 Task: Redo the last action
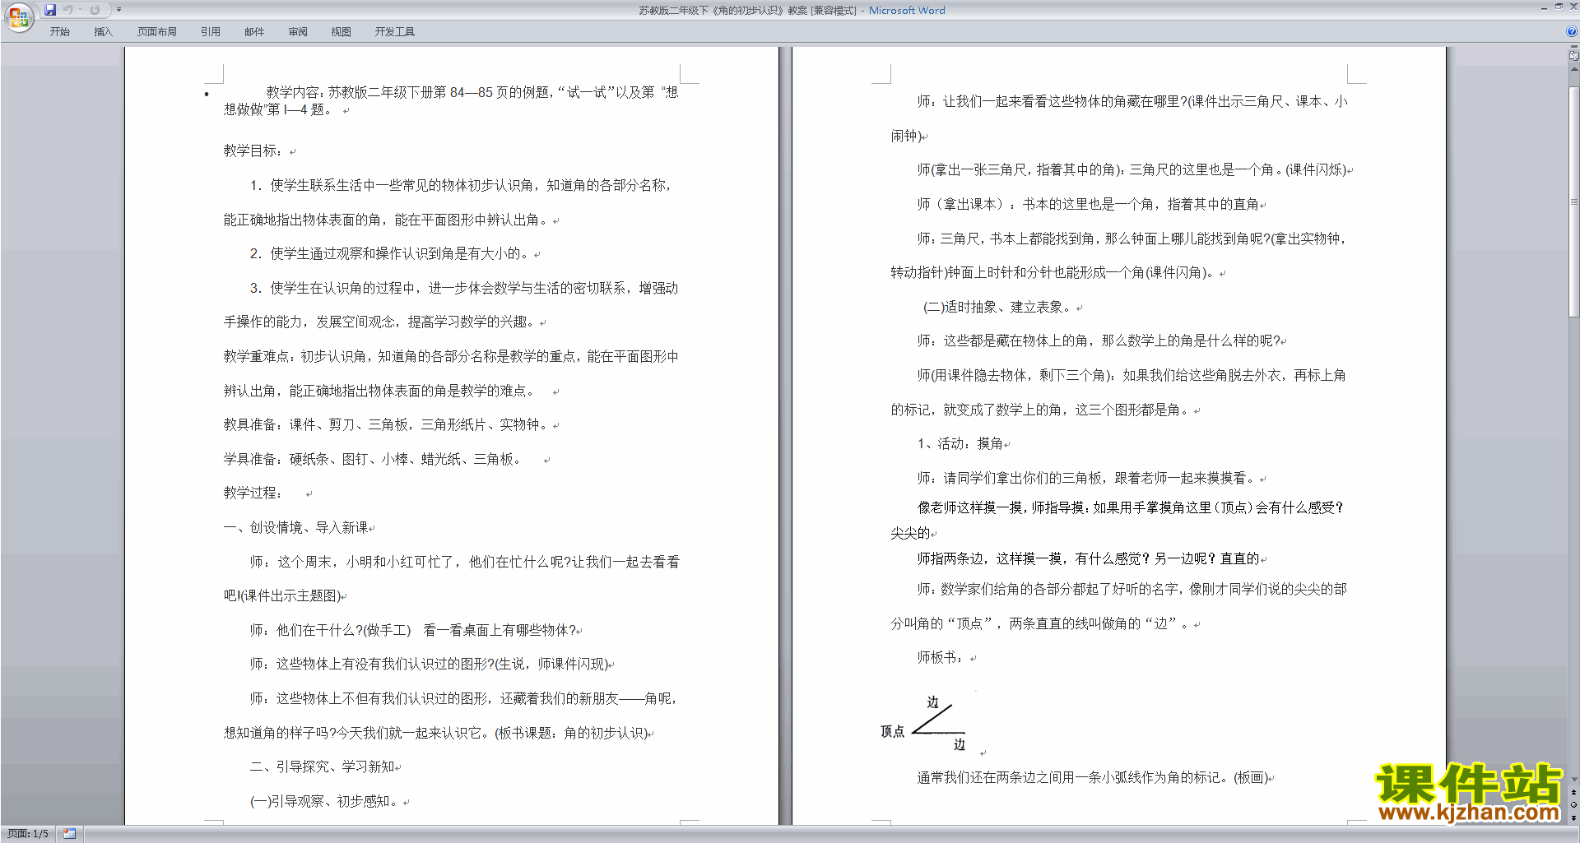[95, 10]
